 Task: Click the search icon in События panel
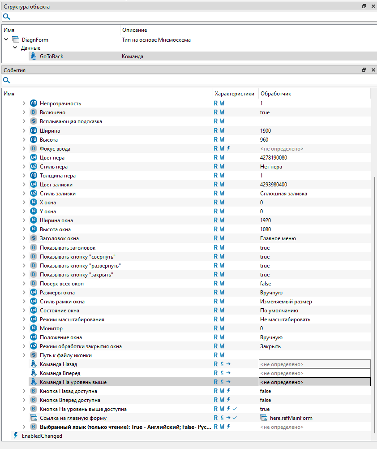point(6,80)
